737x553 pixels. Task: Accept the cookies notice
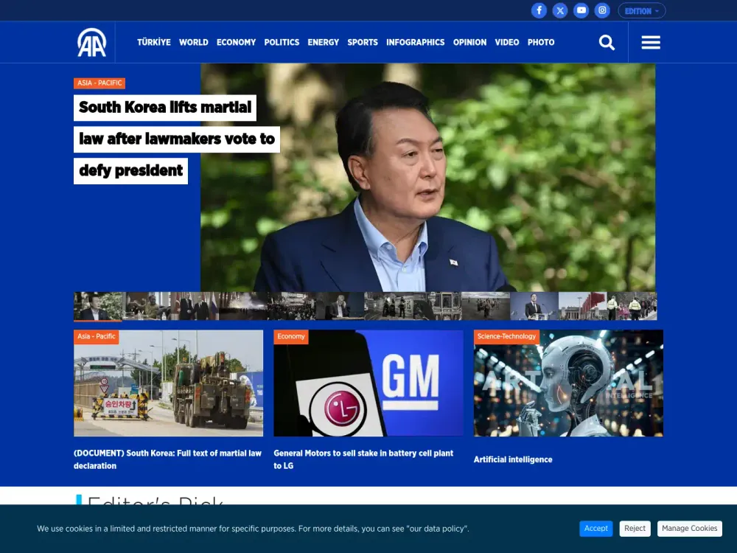595,529
